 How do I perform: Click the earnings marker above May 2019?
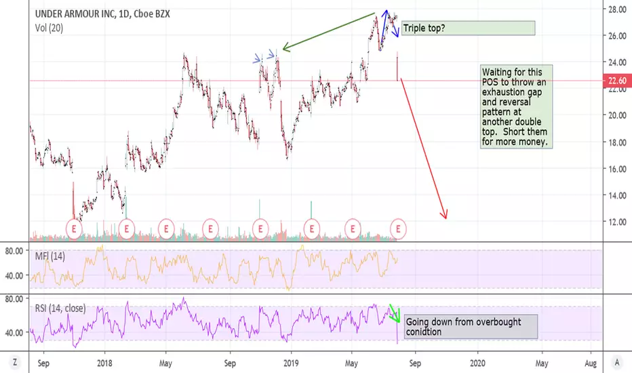coord(353,229)
